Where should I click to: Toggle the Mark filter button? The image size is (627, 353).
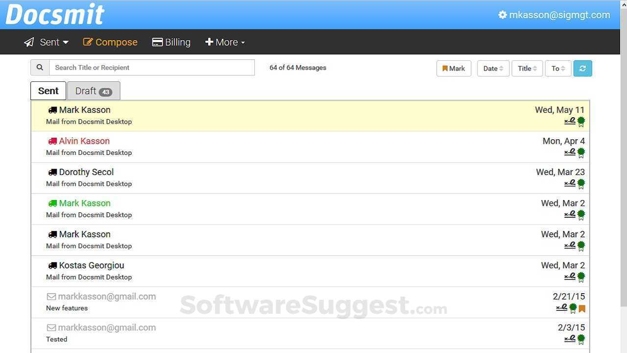(x=453, y=68)
